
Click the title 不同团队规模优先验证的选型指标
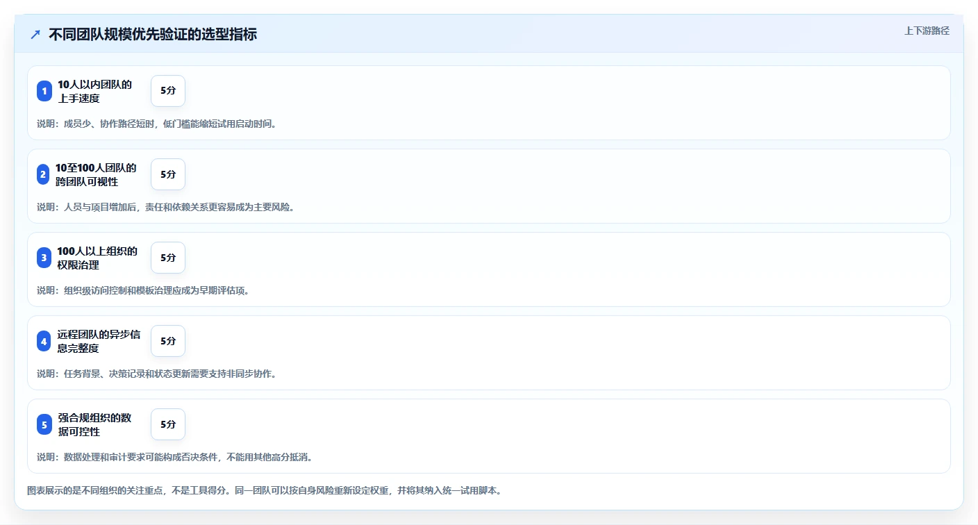[153, 34]
